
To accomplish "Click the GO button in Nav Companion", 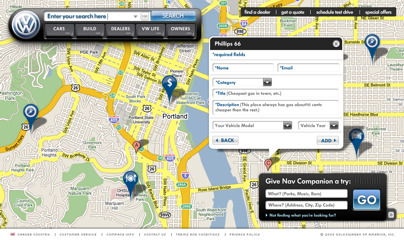I will [367, 200].
